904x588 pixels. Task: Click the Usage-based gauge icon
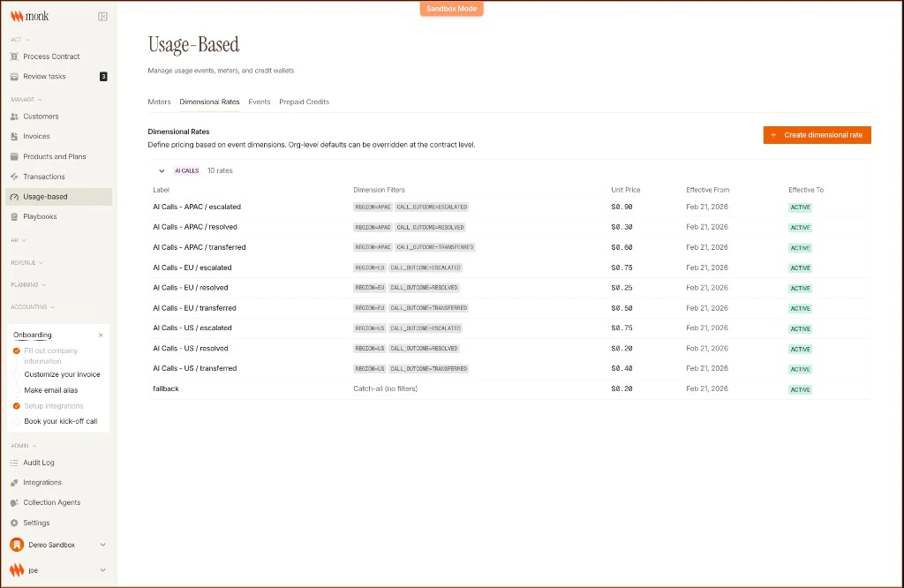[x=14, y=197]
